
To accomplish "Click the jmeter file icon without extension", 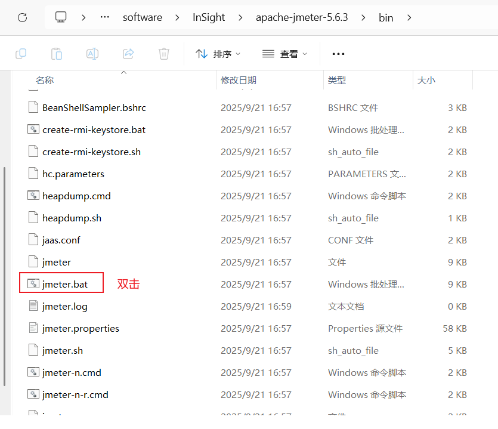I will tap(33, 262).
